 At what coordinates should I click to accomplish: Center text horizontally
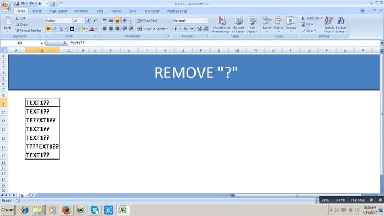pyautogui.click(x=111, y=29)
